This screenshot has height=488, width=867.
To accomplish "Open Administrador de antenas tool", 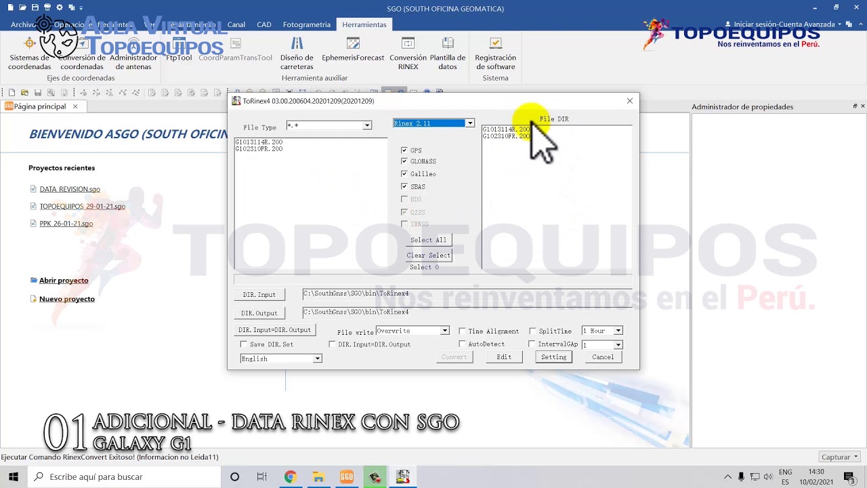I will pyautogui.click(x=133, y=53).
